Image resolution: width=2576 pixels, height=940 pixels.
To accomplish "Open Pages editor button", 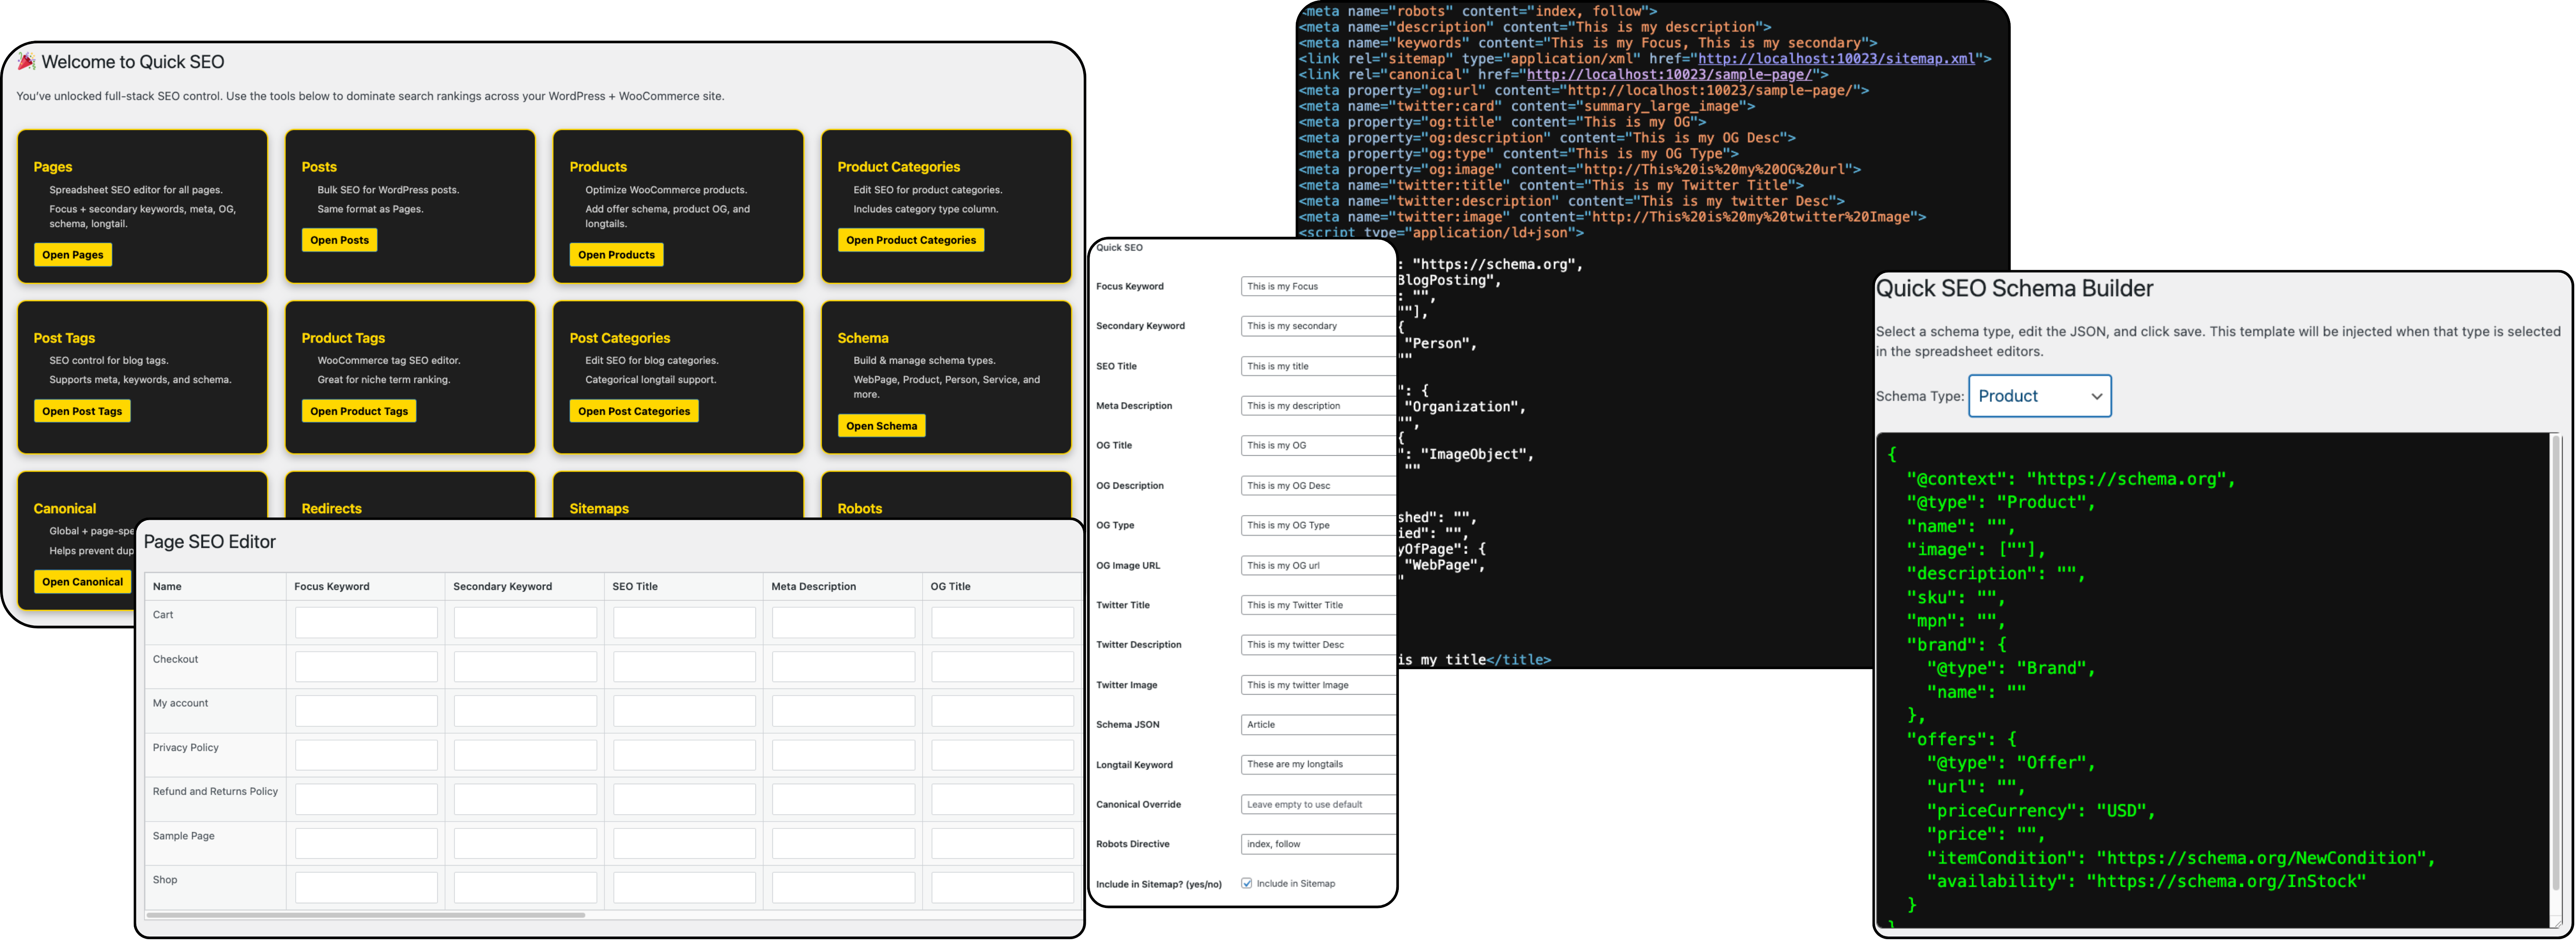I will pos(73,255).
